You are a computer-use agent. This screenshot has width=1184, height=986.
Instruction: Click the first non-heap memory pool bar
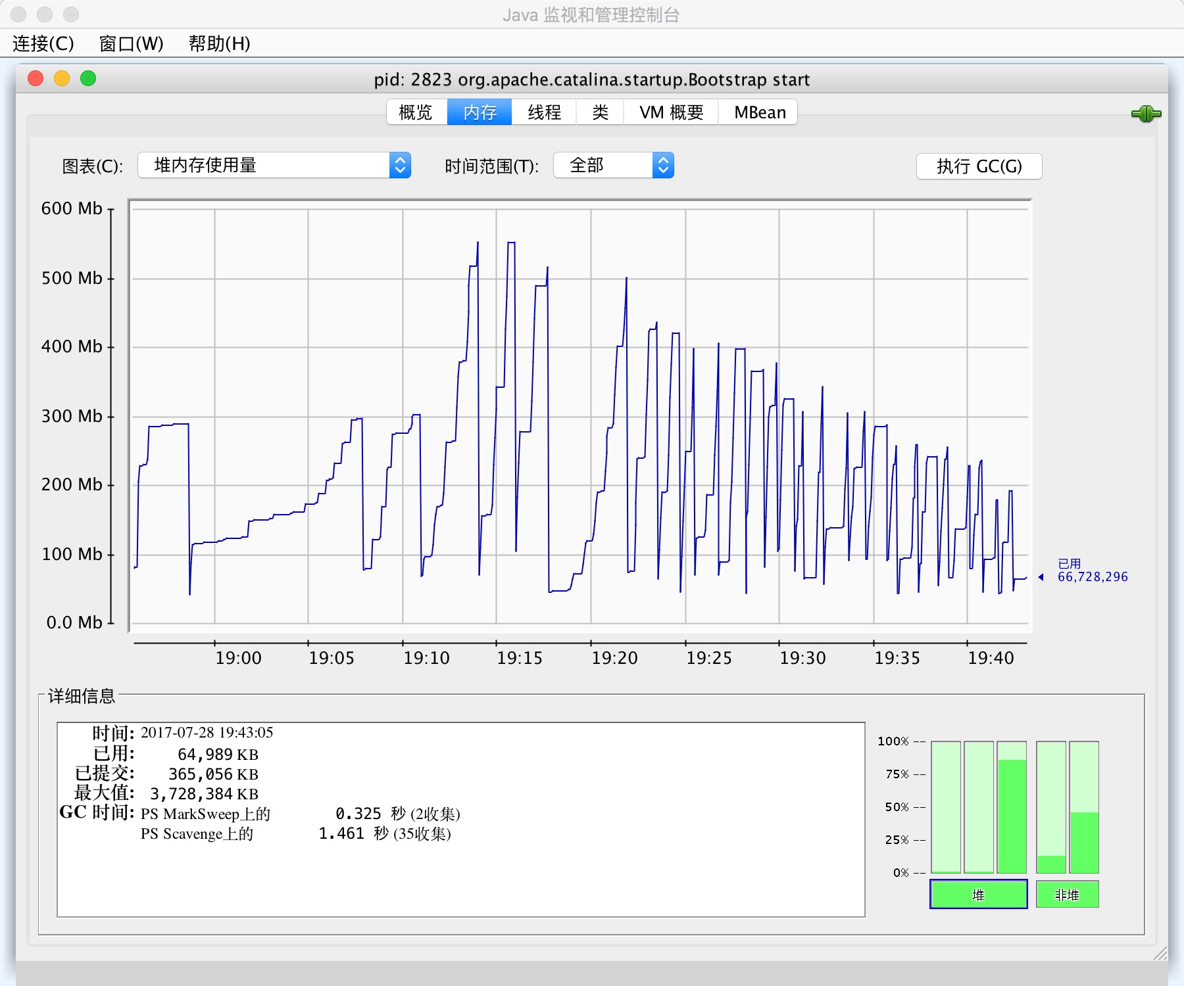(1051, 807)
